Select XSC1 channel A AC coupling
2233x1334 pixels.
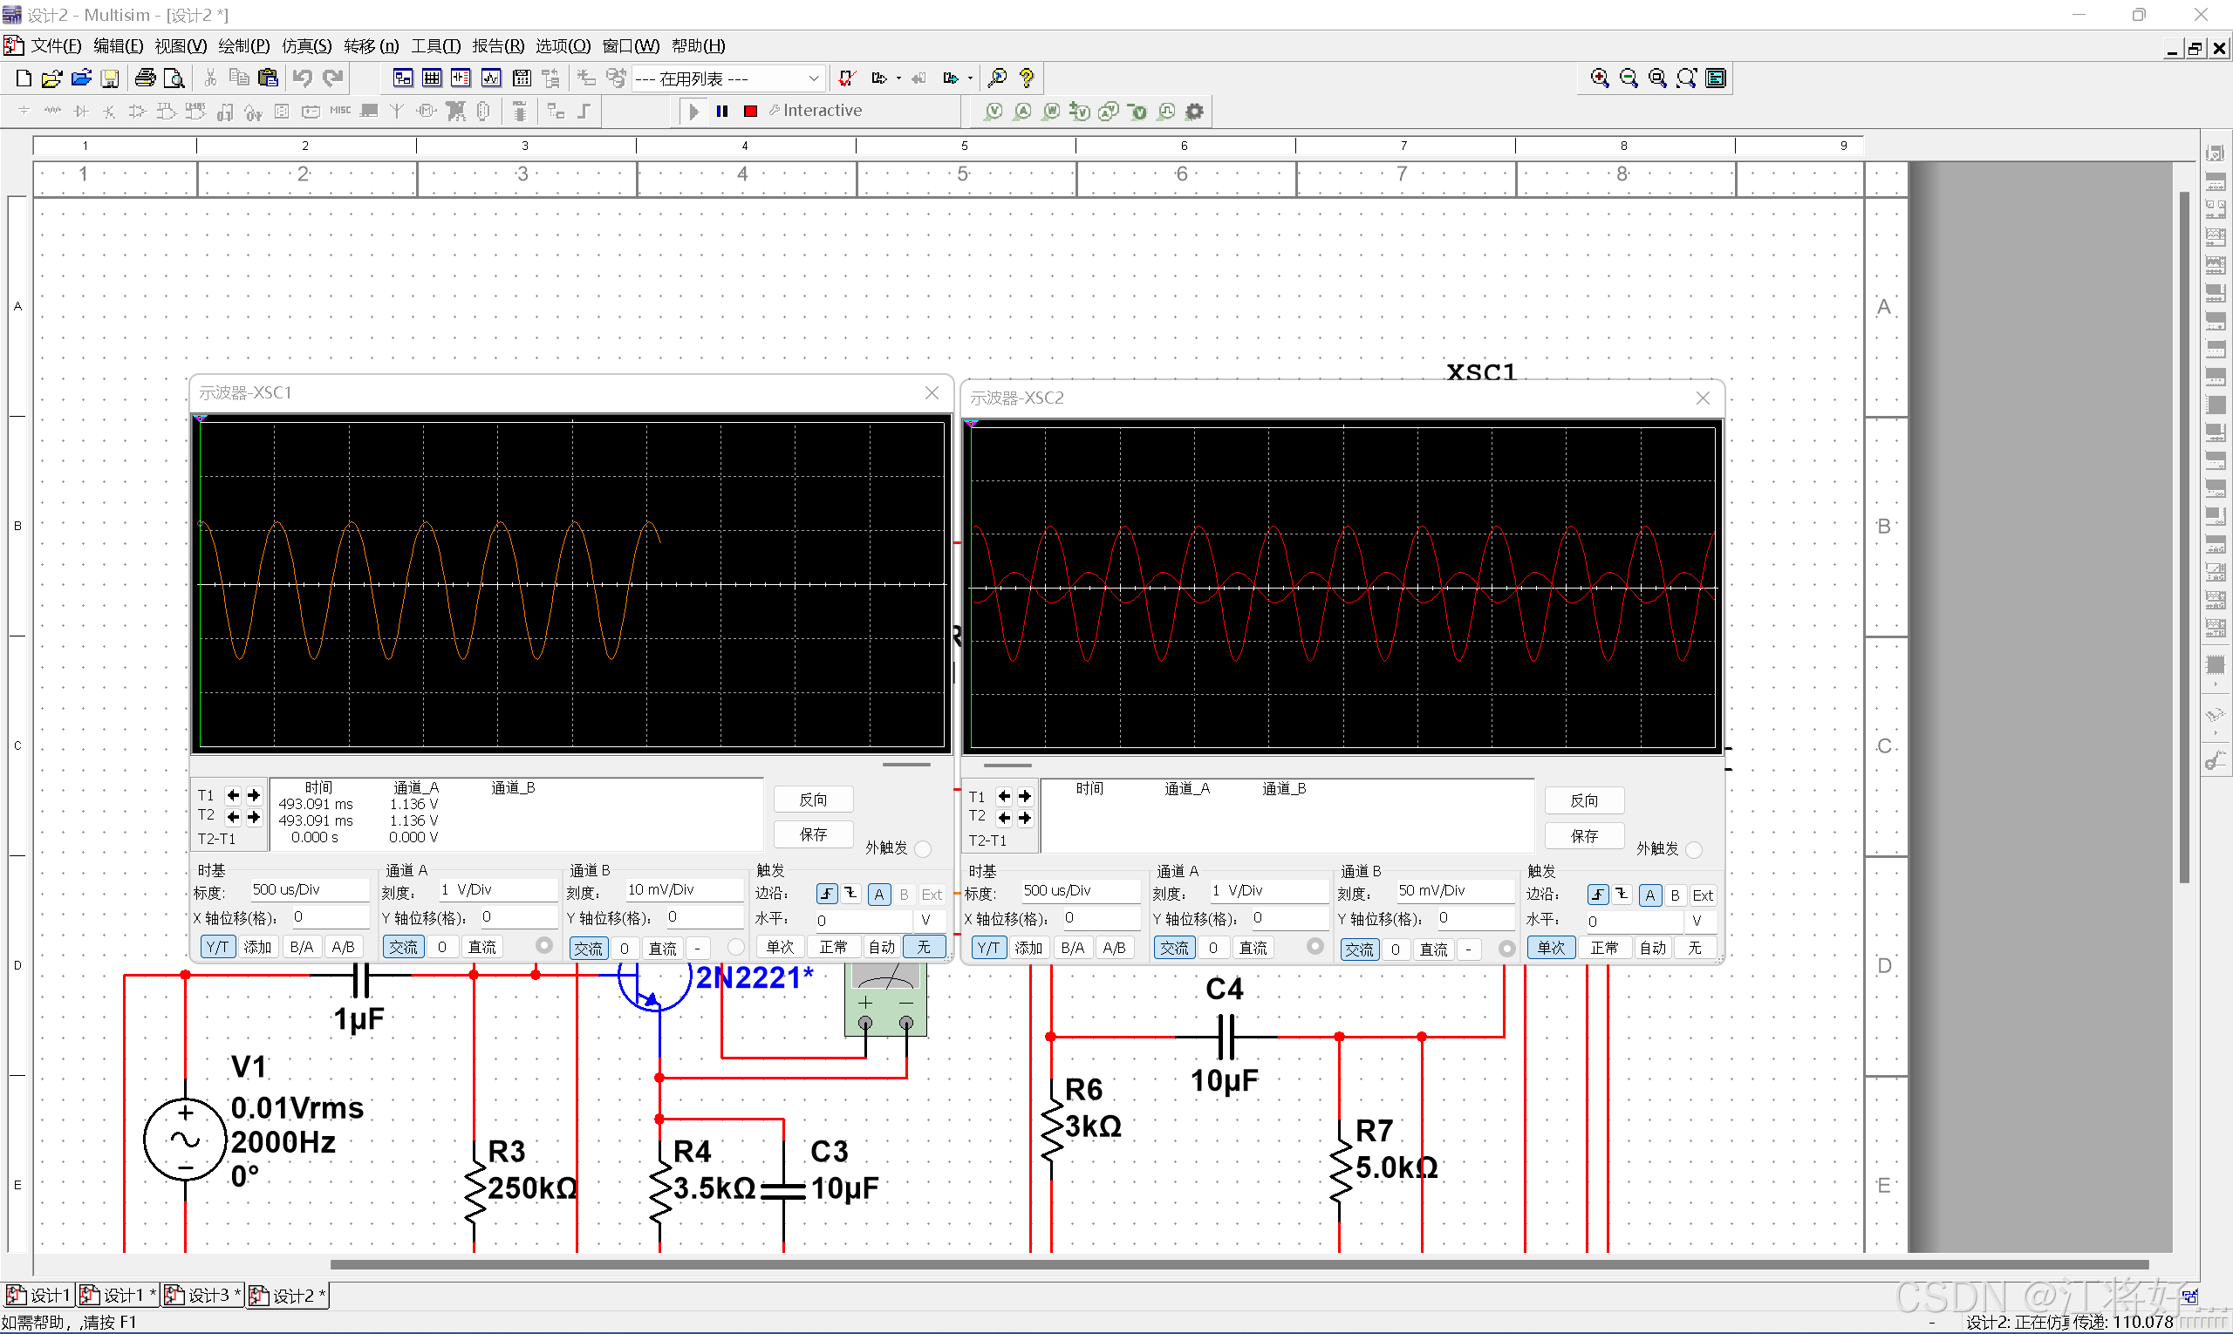[x=403, y=948]
